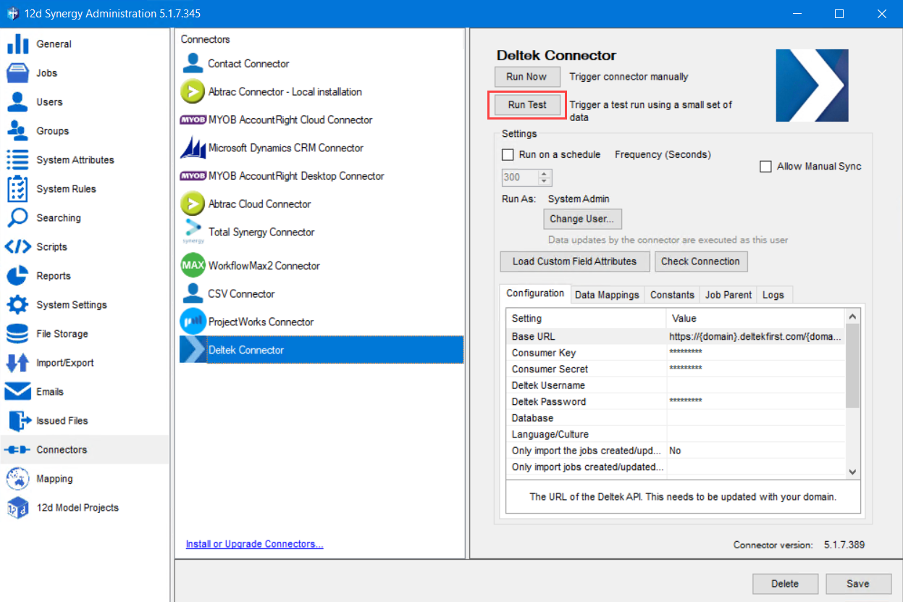This screenshot has width=903, height=602.
Task: Select the WorkflowMax2 Connector MAX icon
Action: (193, 265)
